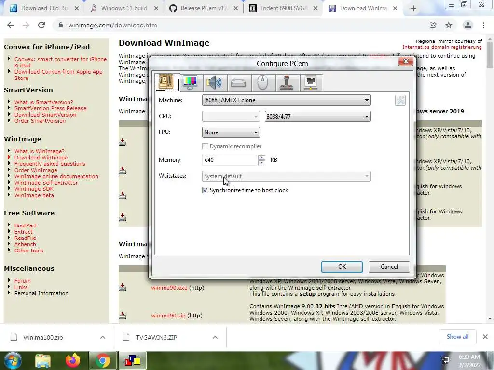
Task: Close the downloads bar with X
Action: coord(485,337)
